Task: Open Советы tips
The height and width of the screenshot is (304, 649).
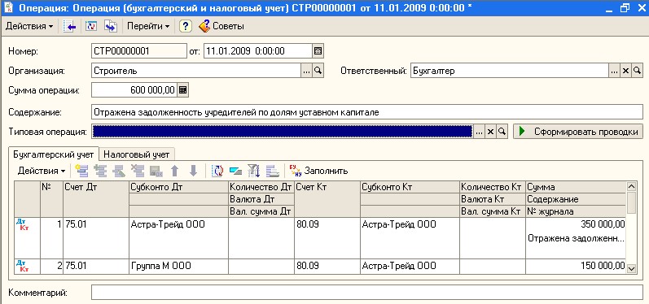Action: [221, 27]
